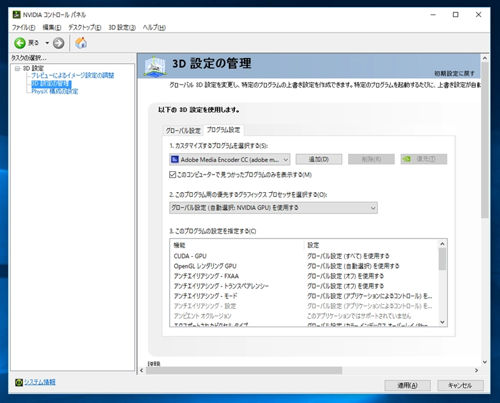
Task: Click the 削除(R) button
Action: click(371, 159)
